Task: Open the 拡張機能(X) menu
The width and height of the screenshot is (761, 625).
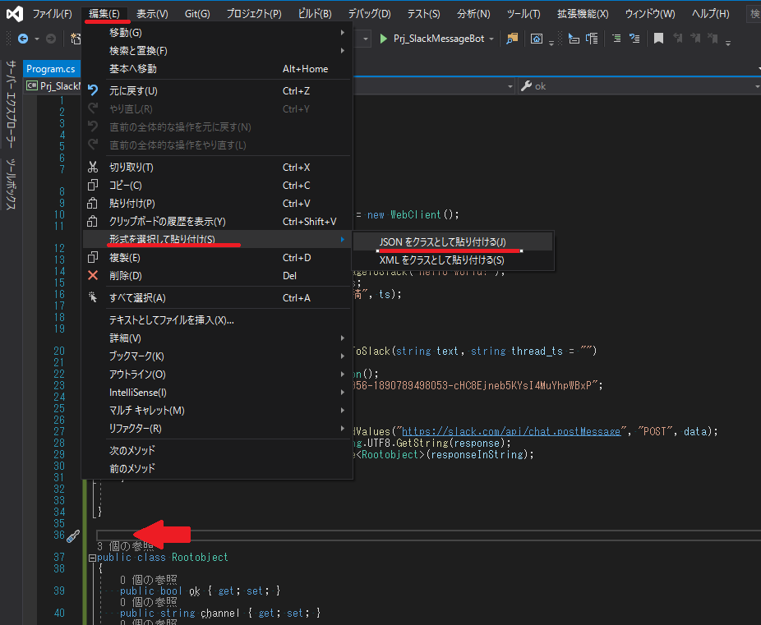Action: [583, 14]
